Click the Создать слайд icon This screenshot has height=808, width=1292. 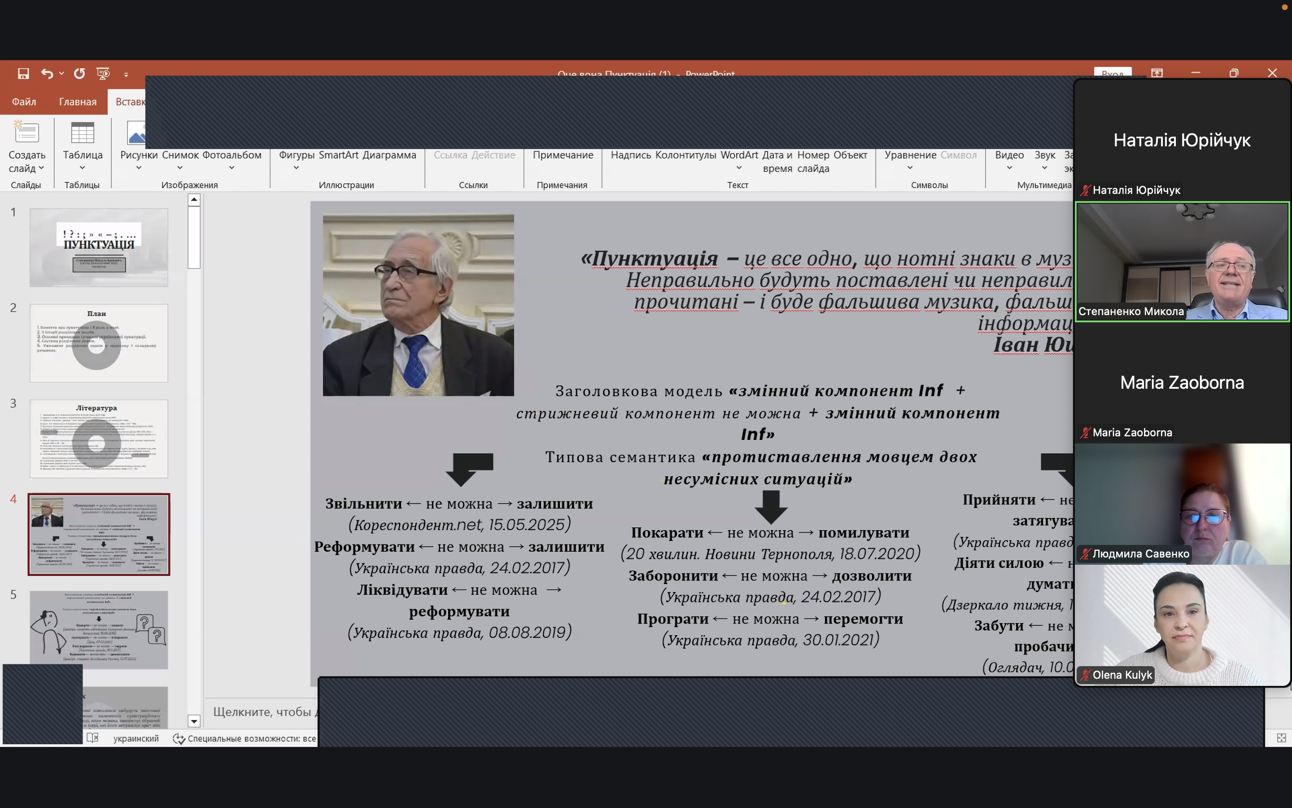click(x=27, y=133)
